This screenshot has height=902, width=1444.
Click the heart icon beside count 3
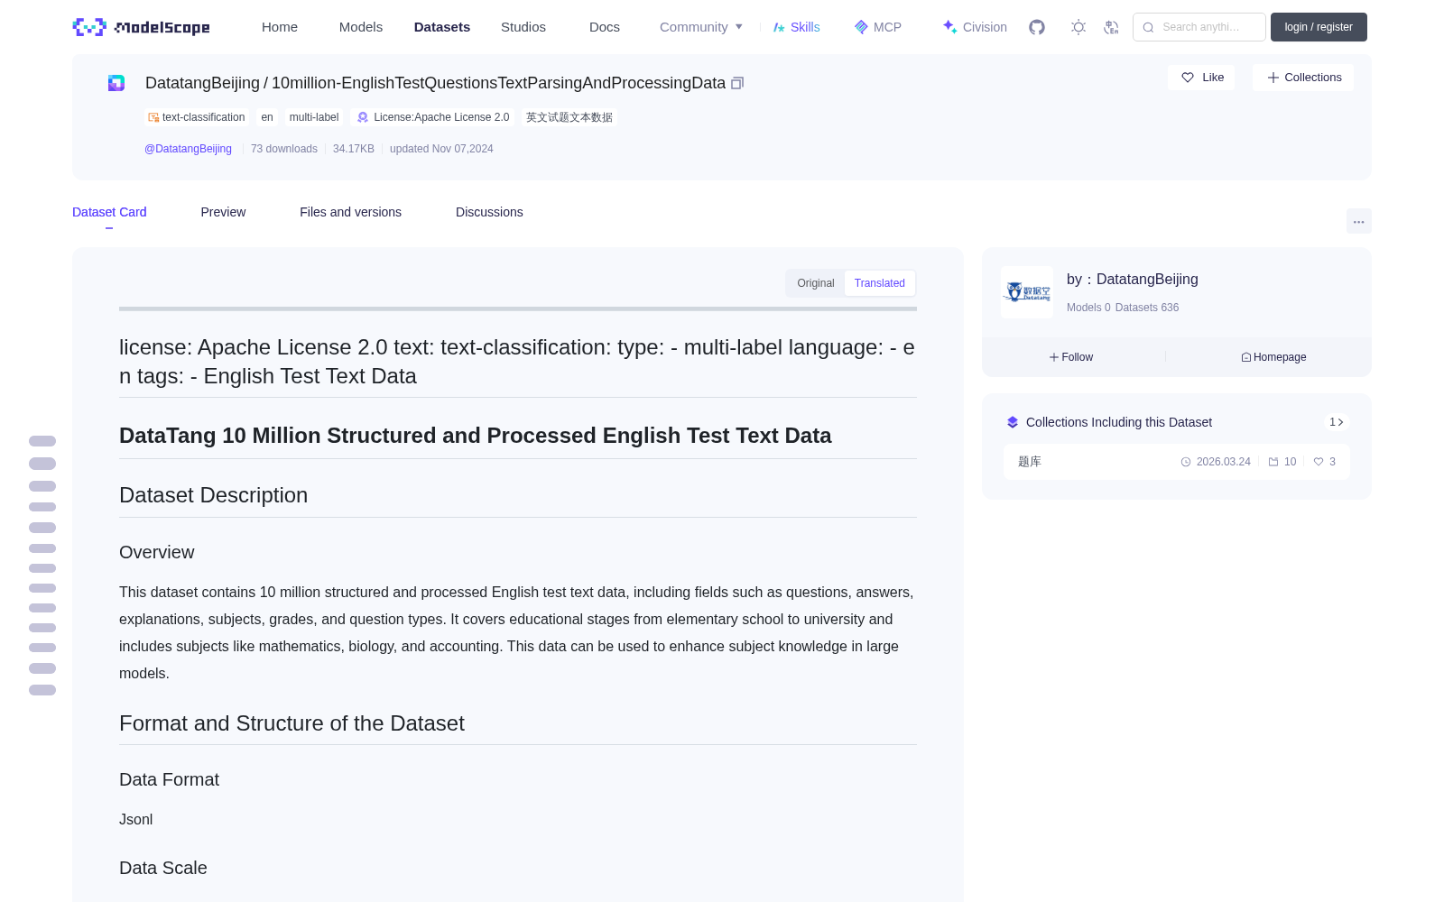[x=1319, y=462]
